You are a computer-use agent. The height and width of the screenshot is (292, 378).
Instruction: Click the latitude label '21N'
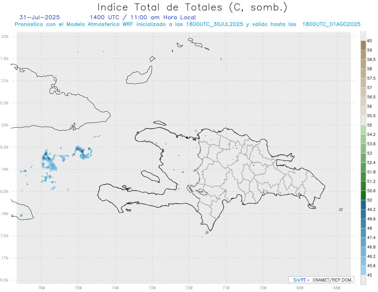point(5,81)
